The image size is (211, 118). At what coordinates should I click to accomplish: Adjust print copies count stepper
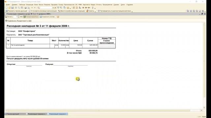coord(18,17)
